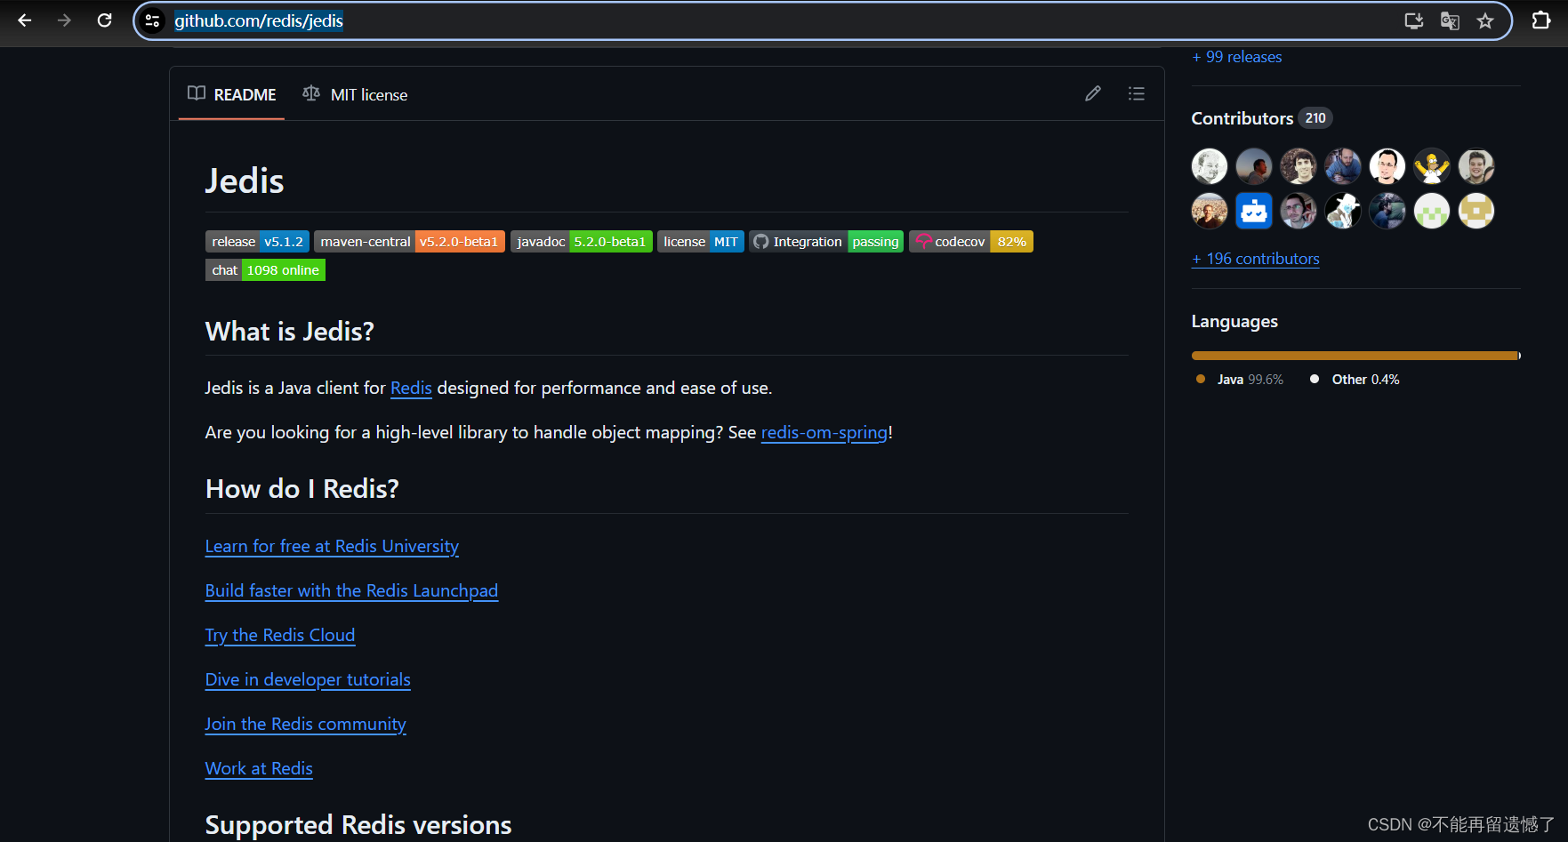This screenshot has width=1568, height=842.
Task: Open third contributor avatar in second row
Action: click(x=1299, y=211)
